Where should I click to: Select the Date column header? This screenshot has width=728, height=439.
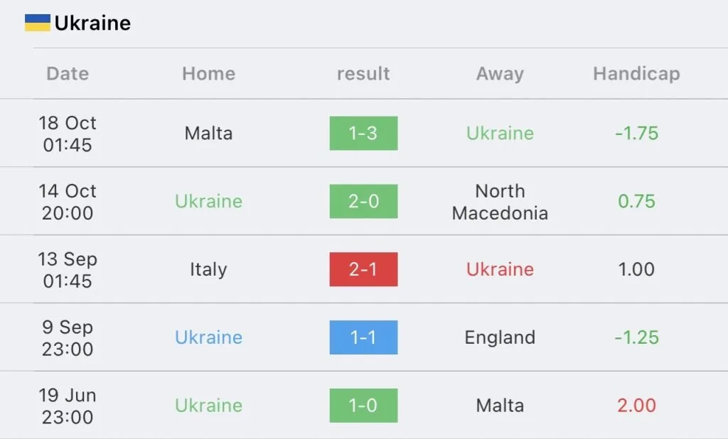[68, 74]
